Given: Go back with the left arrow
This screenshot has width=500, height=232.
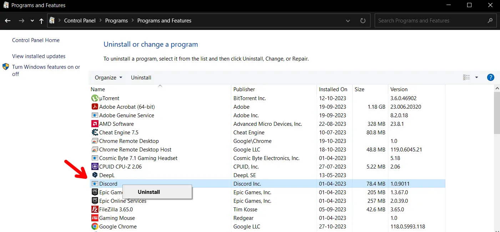Looking at the screenshot, I should pos(7,21).
